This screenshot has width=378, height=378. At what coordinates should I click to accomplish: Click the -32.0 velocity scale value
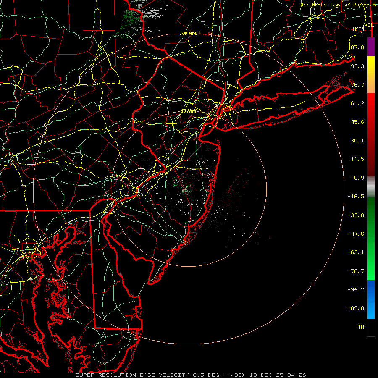[x=356, y=215]
